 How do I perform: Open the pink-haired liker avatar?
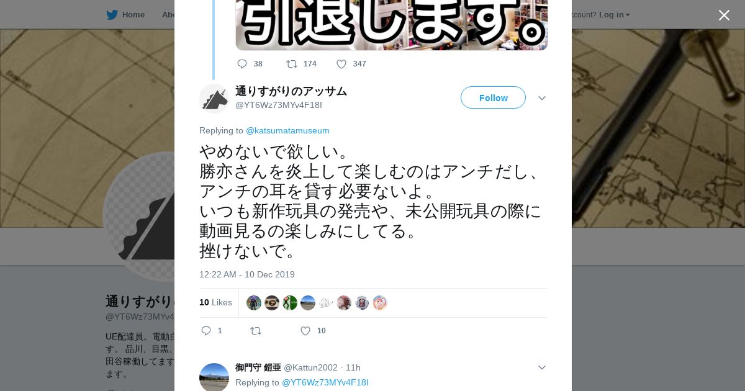(380, 303)
